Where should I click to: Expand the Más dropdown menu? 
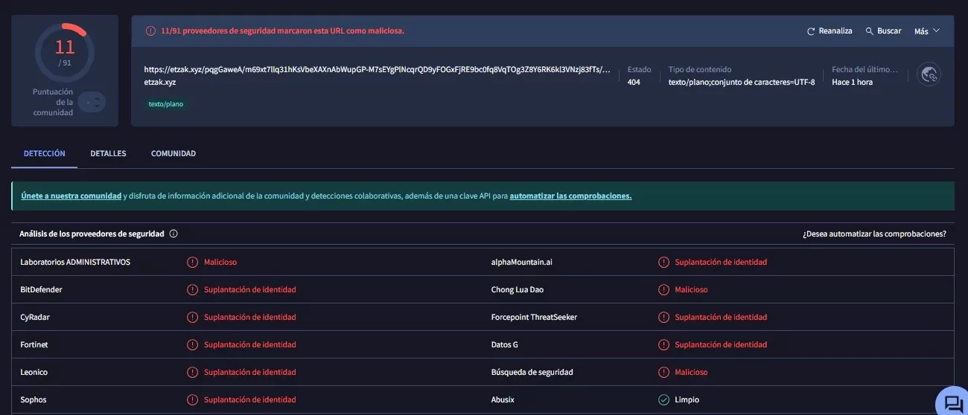click(927, 31)
